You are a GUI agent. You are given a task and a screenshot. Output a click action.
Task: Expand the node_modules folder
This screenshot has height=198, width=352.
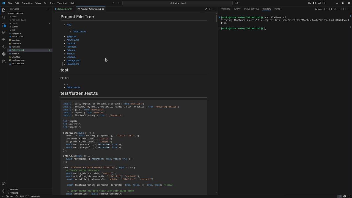(x=30, y=20)
